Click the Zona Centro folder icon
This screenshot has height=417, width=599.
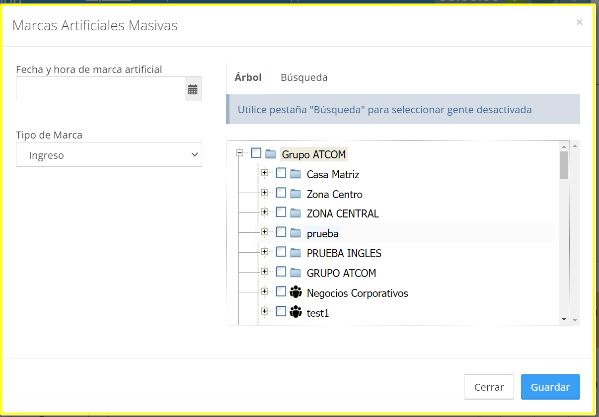(296, 194)
